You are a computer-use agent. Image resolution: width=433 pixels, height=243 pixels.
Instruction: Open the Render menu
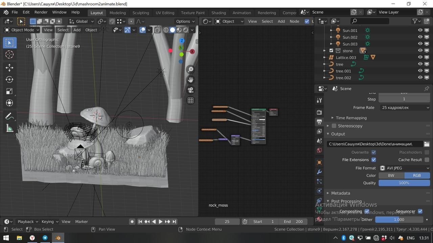coord(41,12)
